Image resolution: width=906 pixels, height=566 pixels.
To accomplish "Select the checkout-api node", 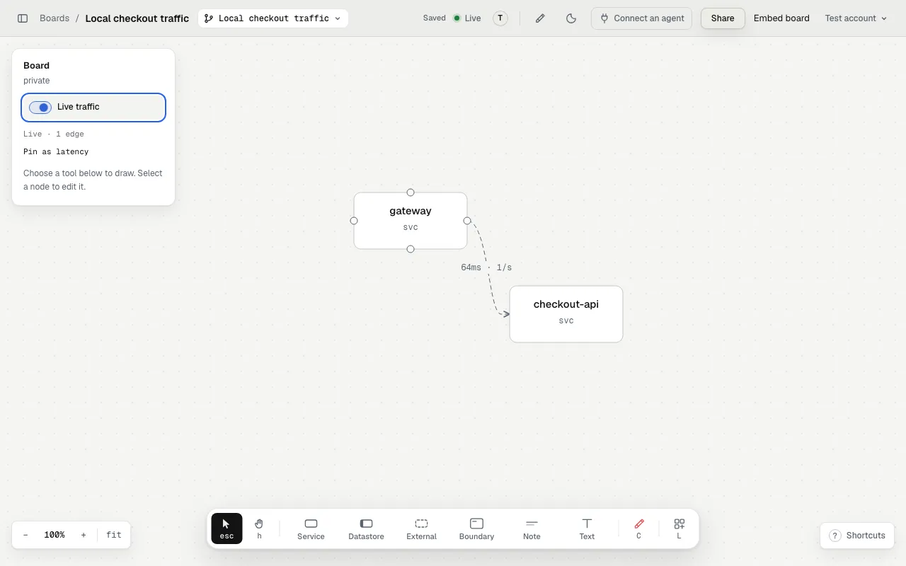I will (566, 314).
